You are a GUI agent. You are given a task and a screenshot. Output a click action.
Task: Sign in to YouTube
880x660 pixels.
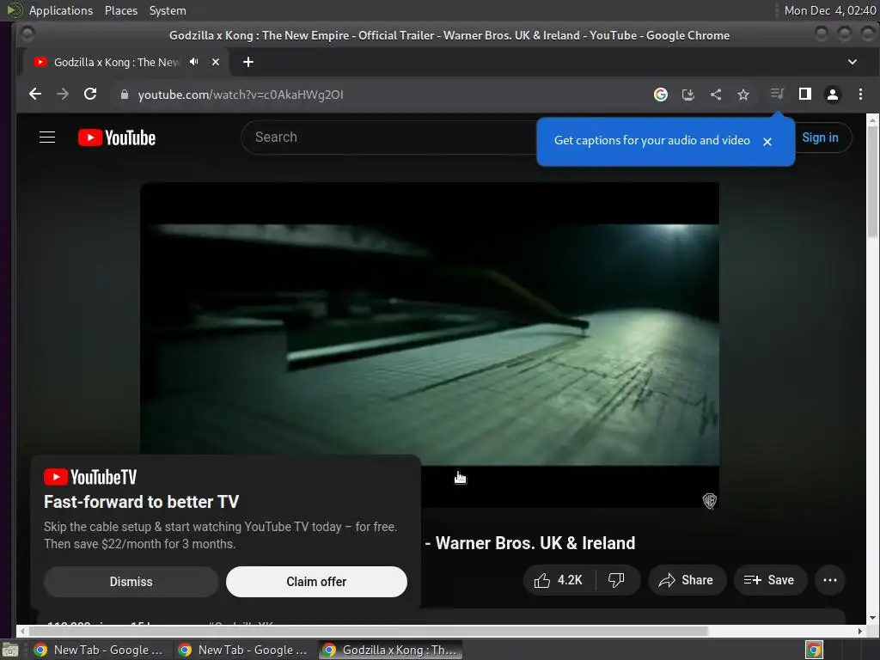[x=820, y=137]
